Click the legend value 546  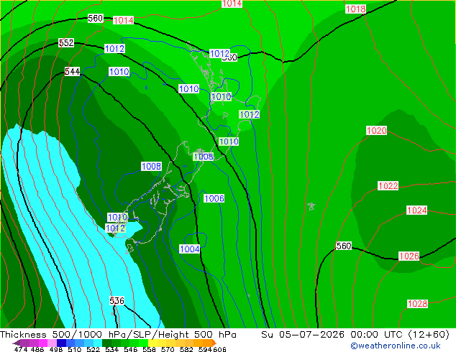pyautogui.click(x=131, y=349)
